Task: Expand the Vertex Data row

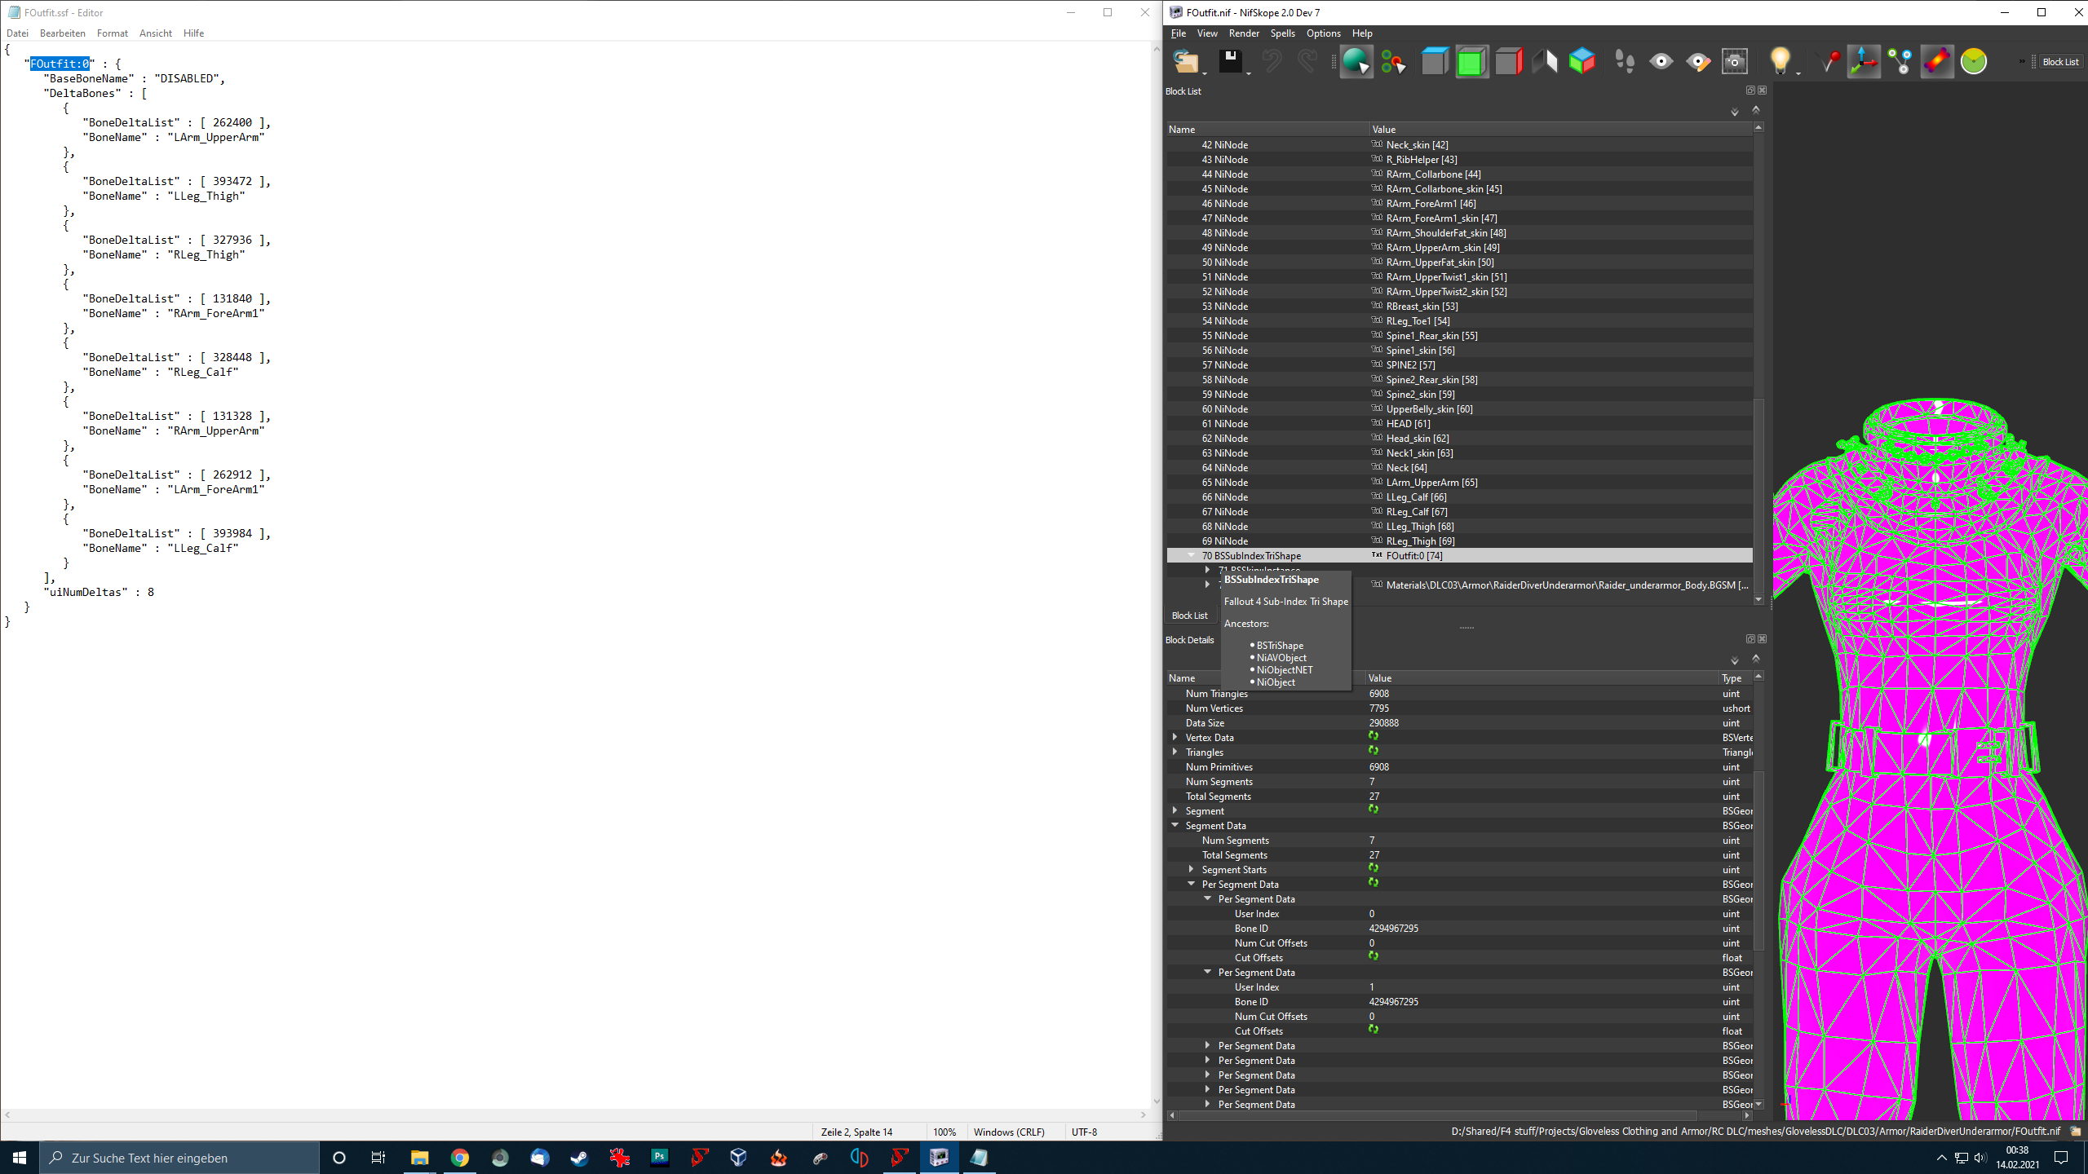Action: click(x=1175, y=737)
